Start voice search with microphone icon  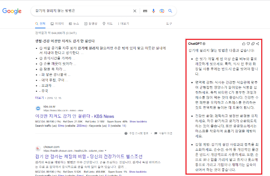pyautogui.click(x=154, y=11)
